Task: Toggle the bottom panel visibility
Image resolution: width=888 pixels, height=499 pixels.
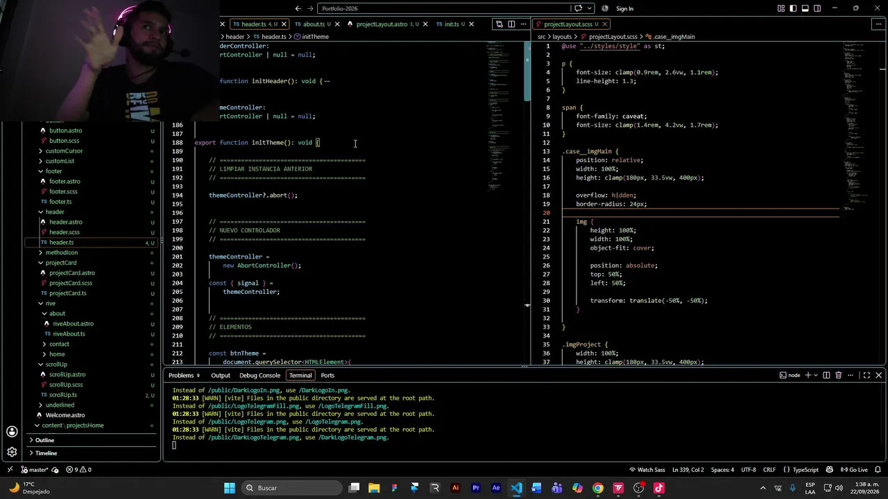Action: (x=805, y=8)
